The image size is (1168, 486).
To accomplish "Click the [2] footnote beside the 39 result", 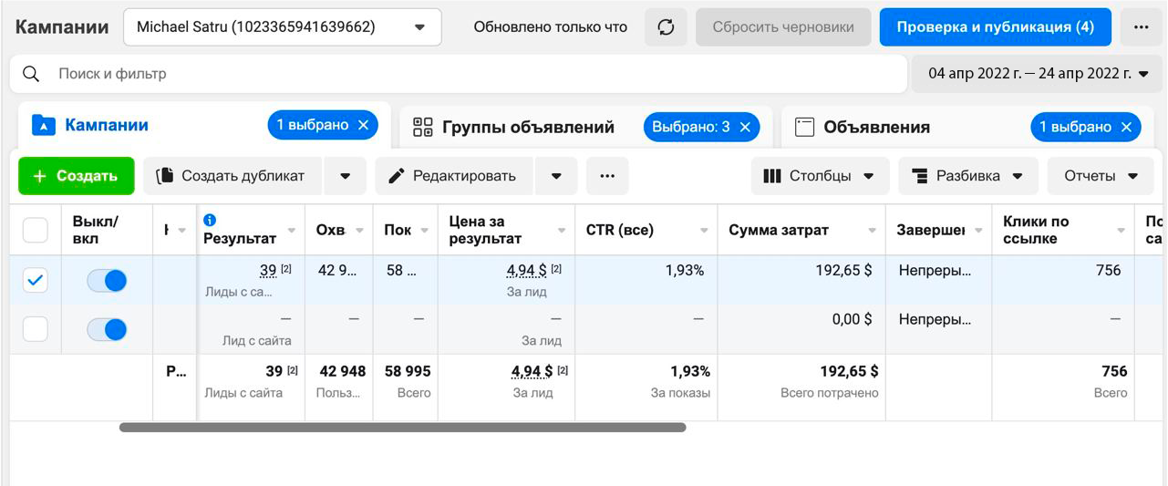I will pyautogui.click(x=286, y=269).
